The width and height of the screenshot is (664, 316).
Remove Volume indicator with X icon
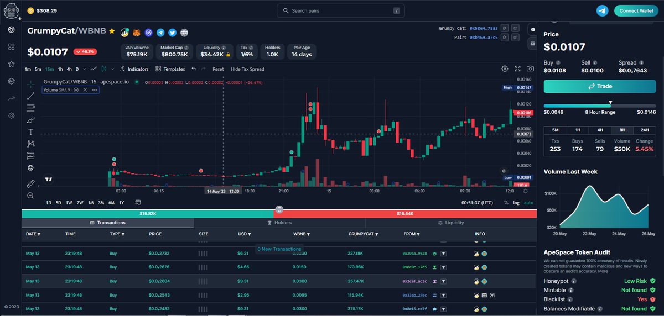pyautogui.click(x=85, y=89)
